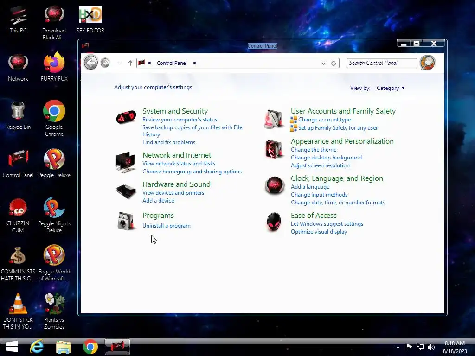Click Uninstall a program link
The height and width of the screenshot is (356, 475).
coord(167,226)
